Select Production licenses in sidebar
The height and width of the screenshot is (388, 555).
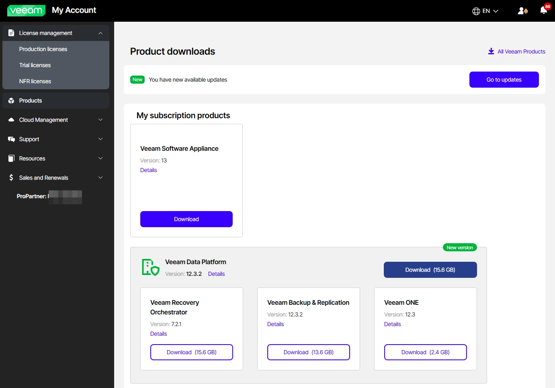tap(43, 49)
